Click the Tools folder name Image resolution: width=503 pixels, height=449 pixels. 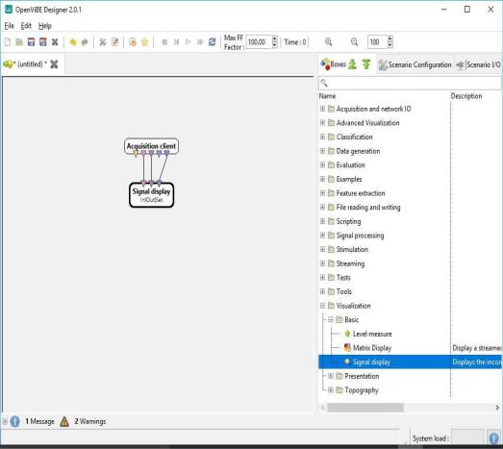(344, 291)
